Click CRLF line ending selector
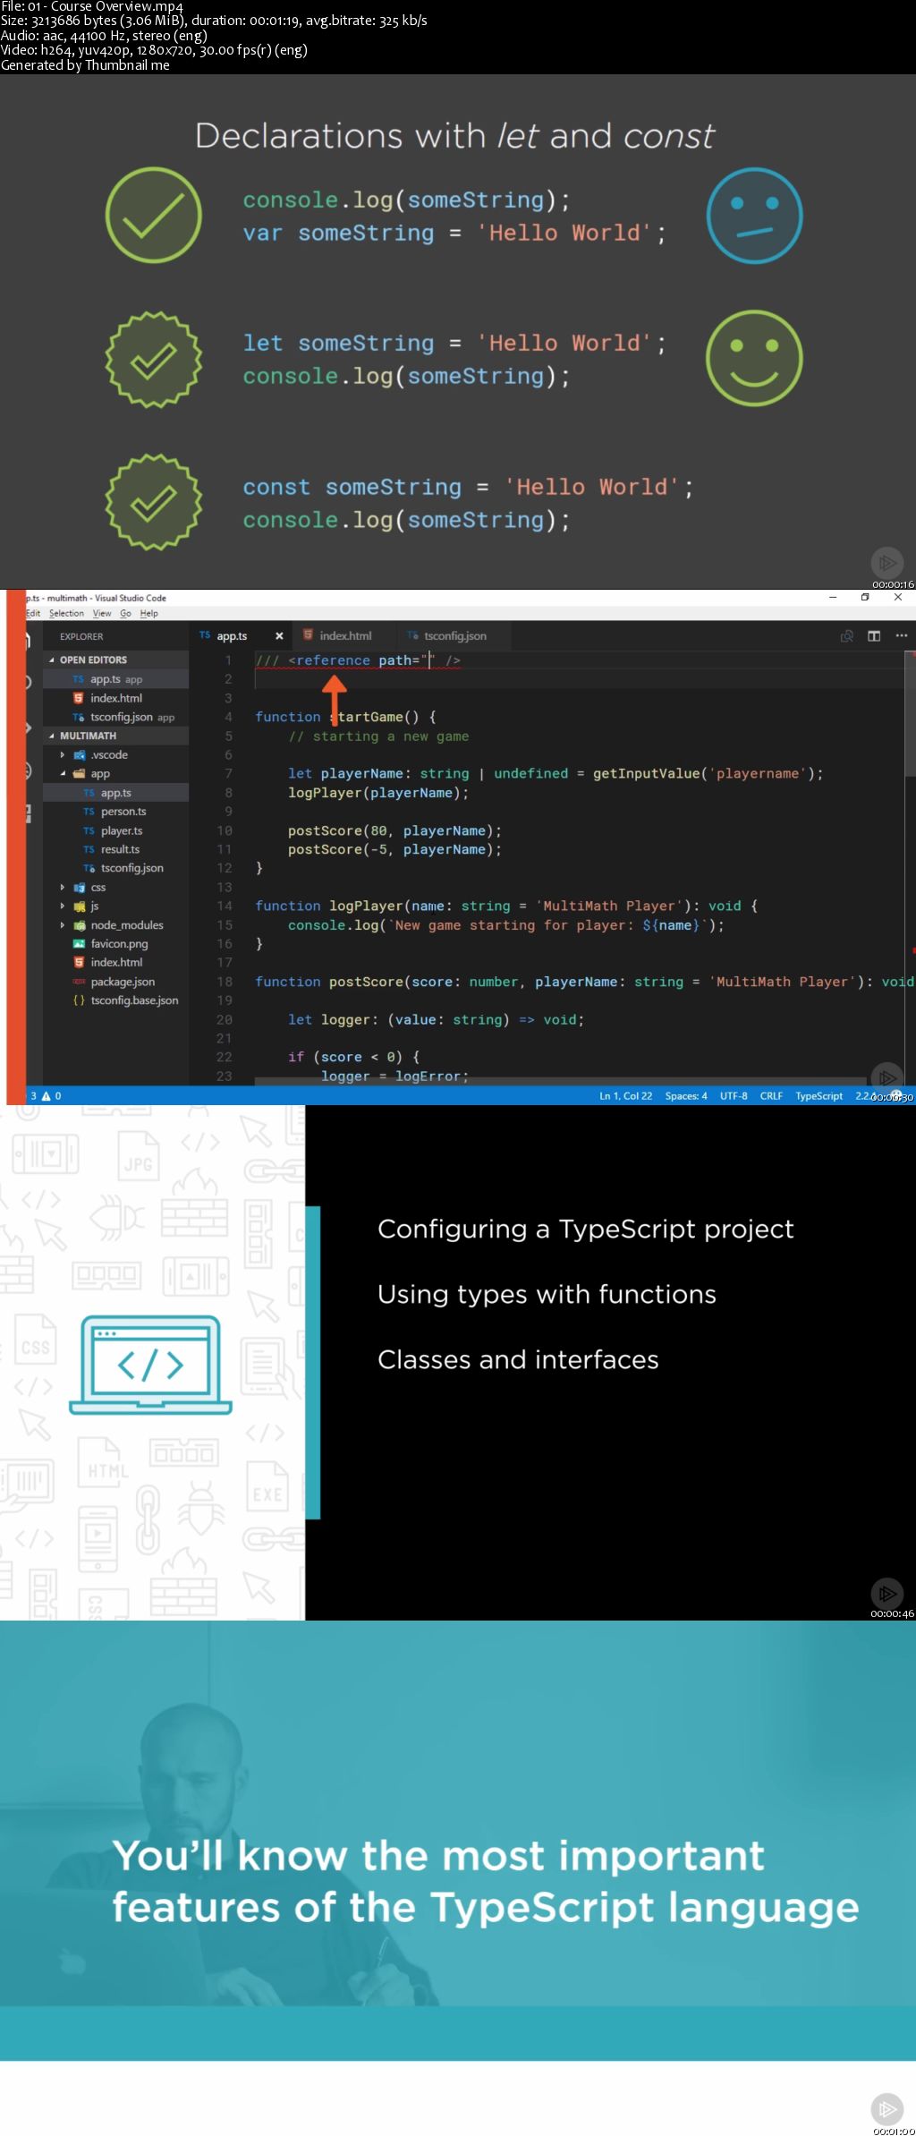 click(x=771, y=1096)
